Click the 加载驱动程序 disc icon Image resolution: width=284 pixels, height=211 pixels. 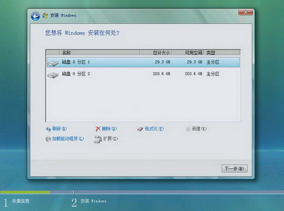[48, 139]
